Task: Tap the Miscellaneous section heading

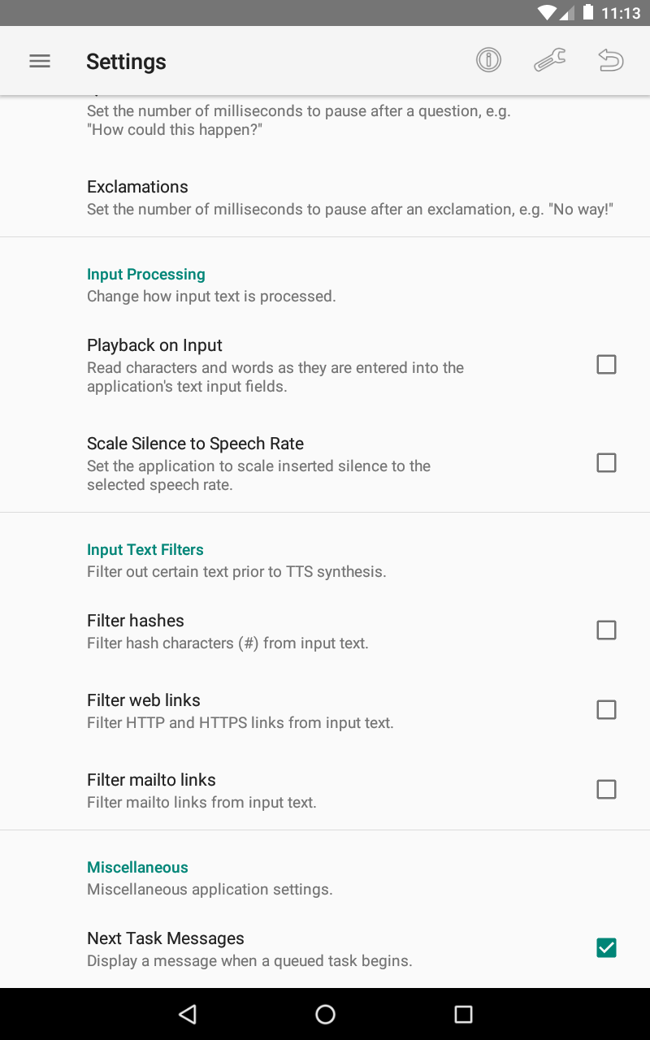Action: (137, 868)
